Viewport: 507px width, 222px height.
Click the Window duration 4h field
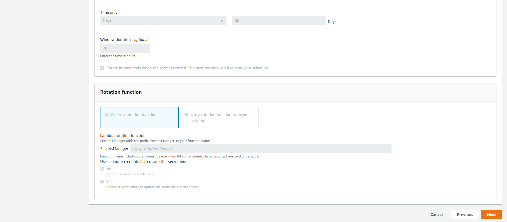coord(125,48)
